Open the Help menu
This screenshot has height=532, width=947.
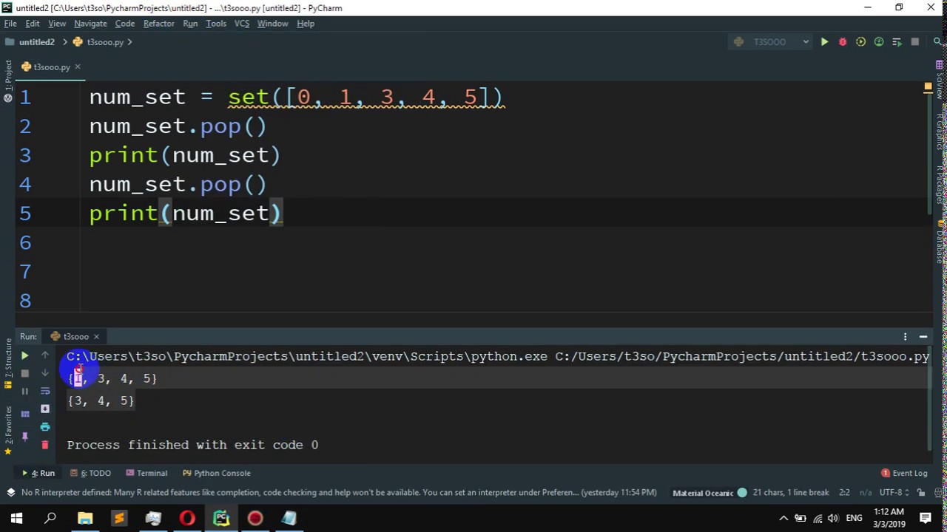(306, 24)
